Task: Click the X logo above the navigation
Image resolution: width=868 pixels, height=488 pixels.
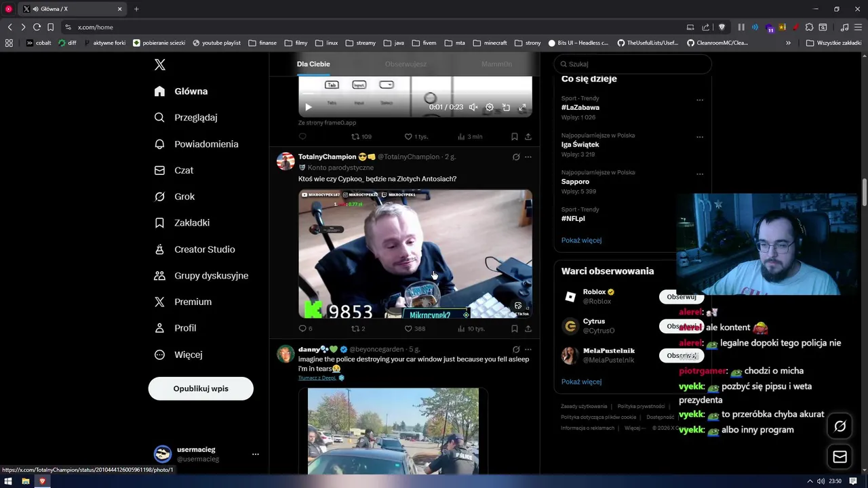Action: [160, 65]
